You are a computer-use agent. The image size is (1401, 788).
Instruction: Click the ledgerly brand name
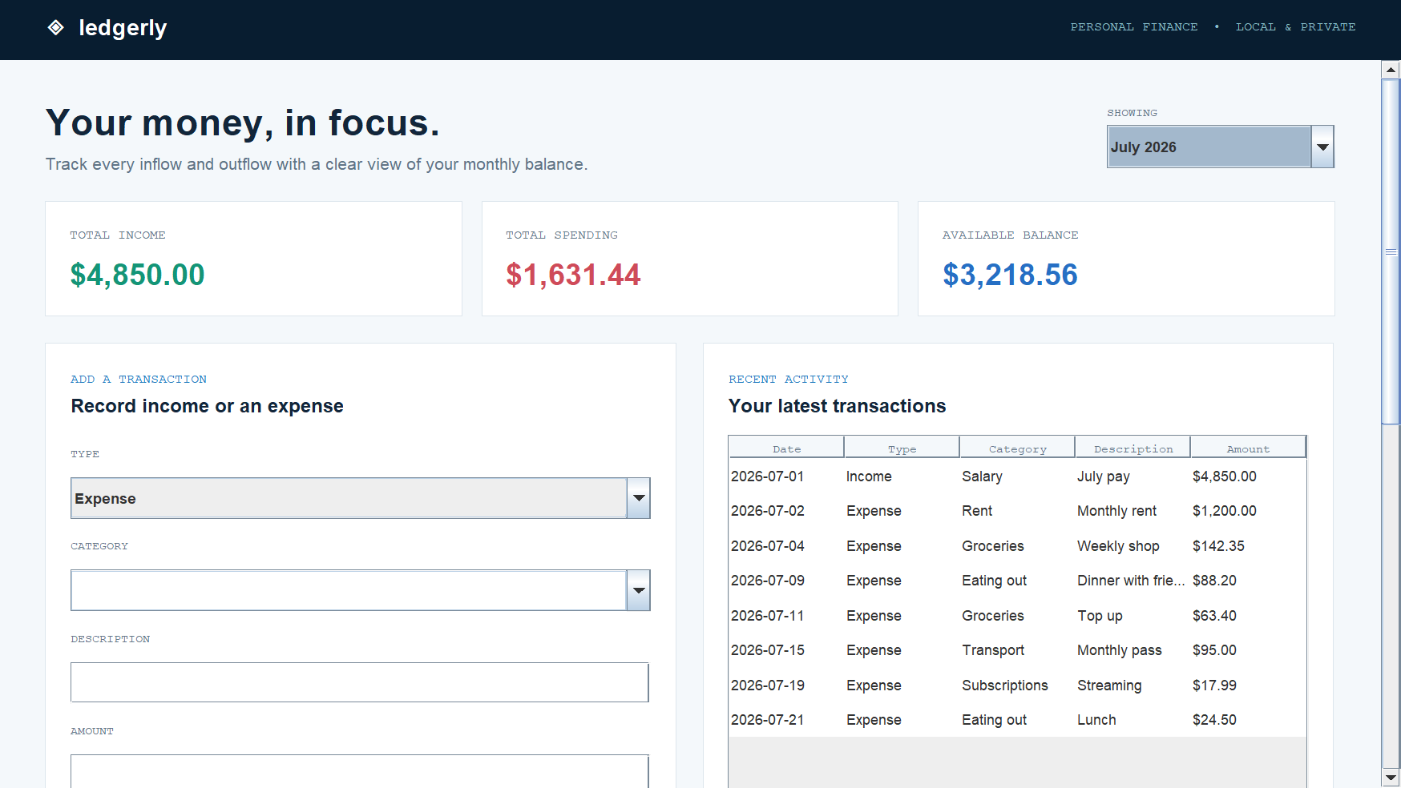click(123, 28)
